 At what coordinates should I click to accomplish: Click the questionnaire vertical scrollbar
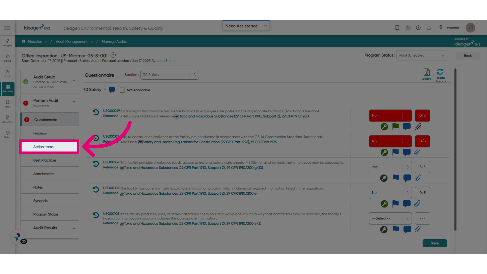click(x=455, y=150)
